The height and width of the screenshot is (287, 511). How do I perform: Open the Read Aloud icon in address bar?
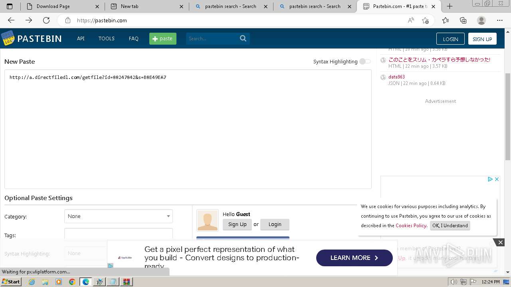[411, 20]
